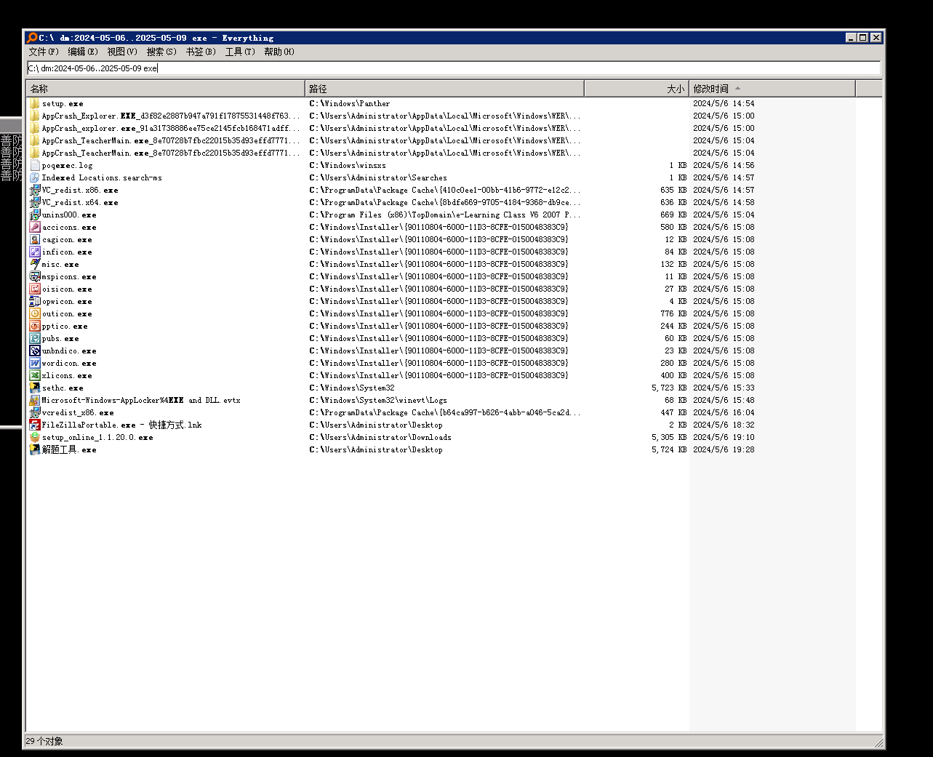Click the C:\Windows\winsxs path cell
The image size is (933, 757).
[x=348, y=166]
